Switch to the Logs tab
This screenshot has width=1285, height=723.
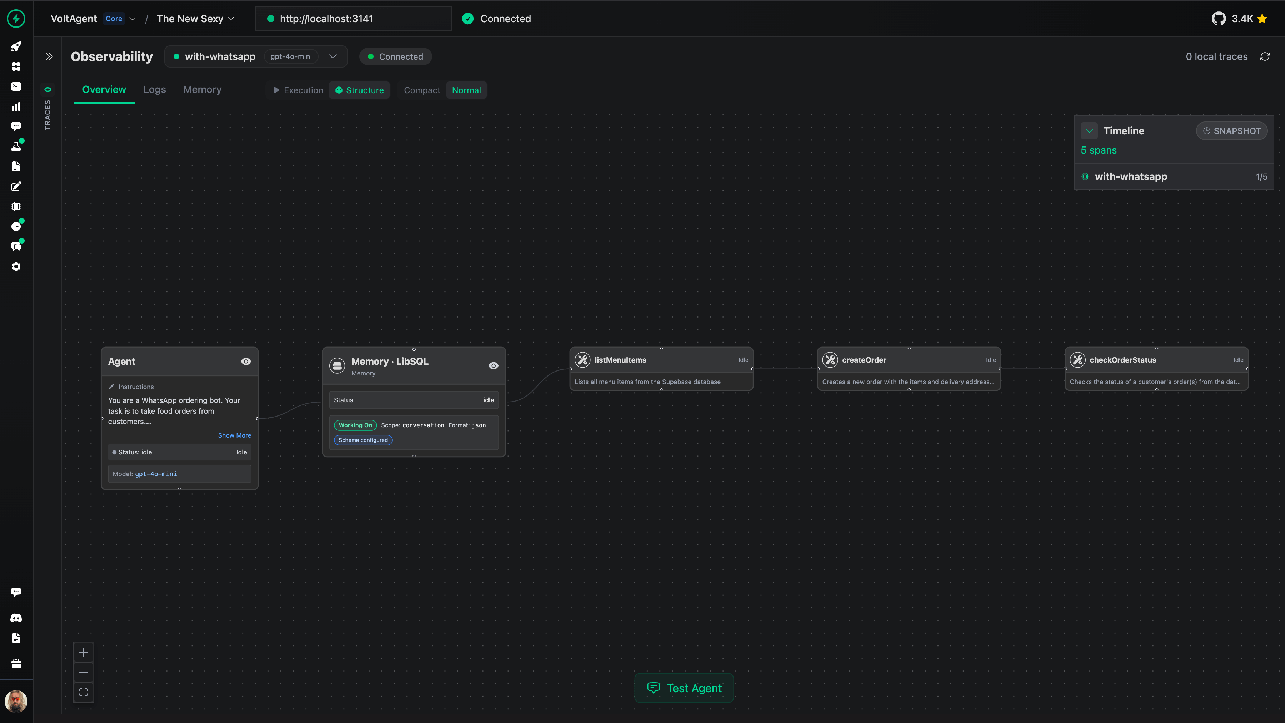(154, 89)
